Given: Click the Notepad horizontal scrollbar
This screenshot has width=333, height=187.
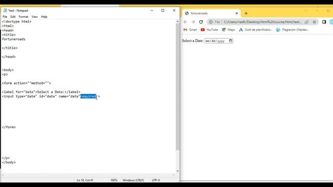Looking at the screenshot, I should 88,175.
